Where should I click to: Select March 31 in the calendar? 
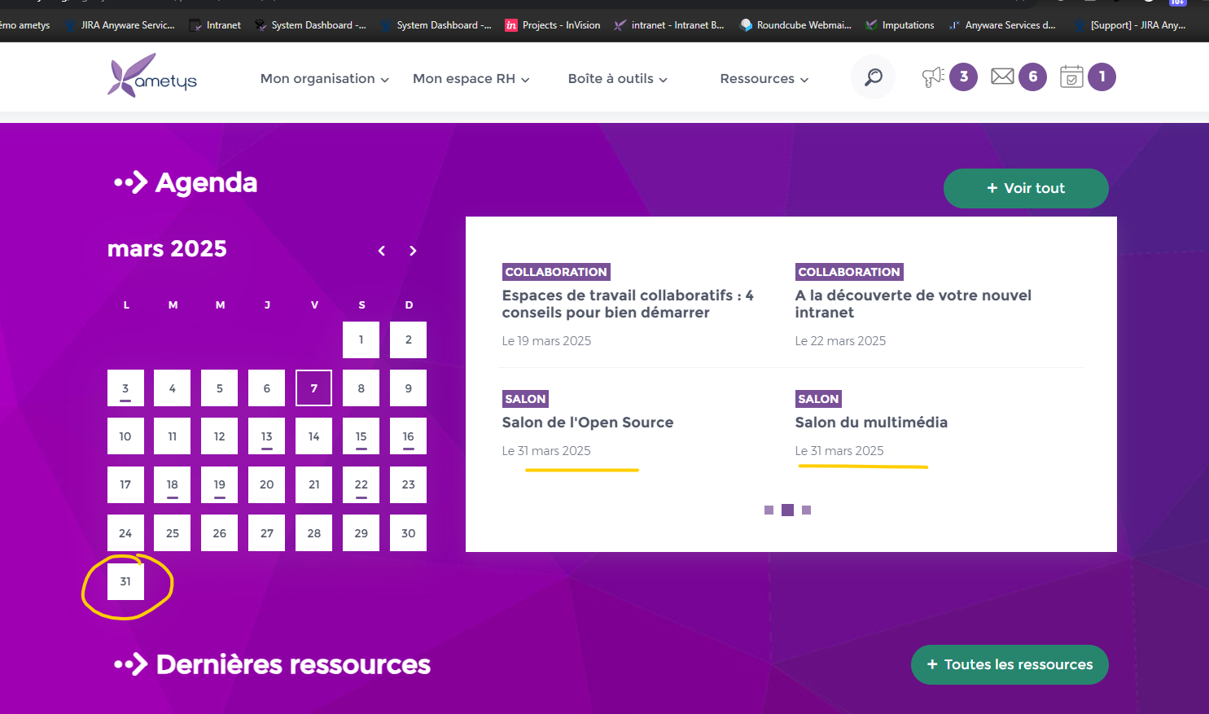tap(125, 581)
